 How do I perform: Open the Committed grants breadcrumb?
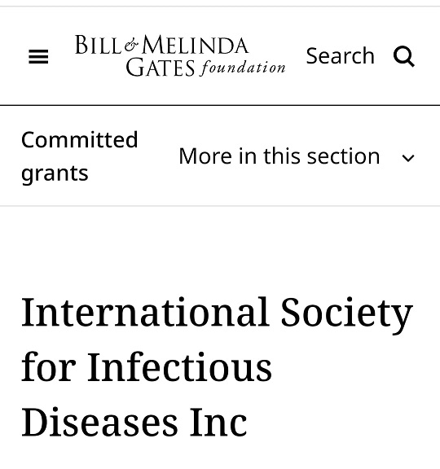tap(79, 156)
